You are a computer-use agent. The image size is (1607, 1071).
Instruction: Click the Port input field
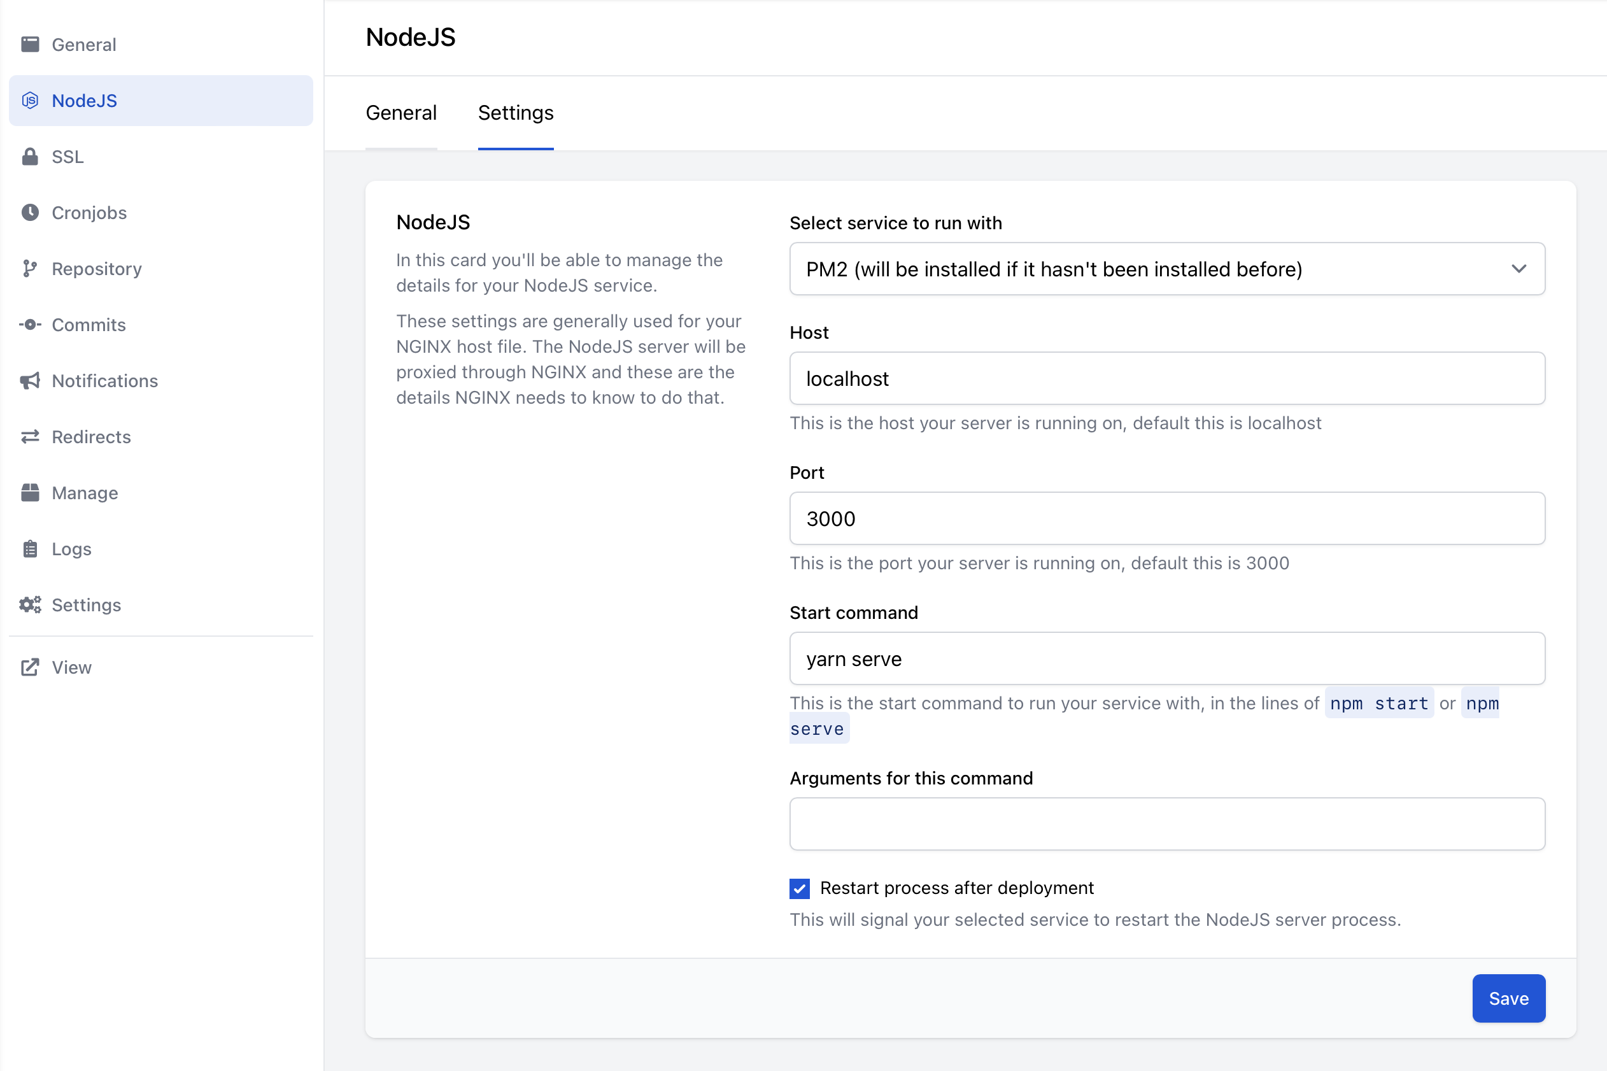pos(1166,518)
